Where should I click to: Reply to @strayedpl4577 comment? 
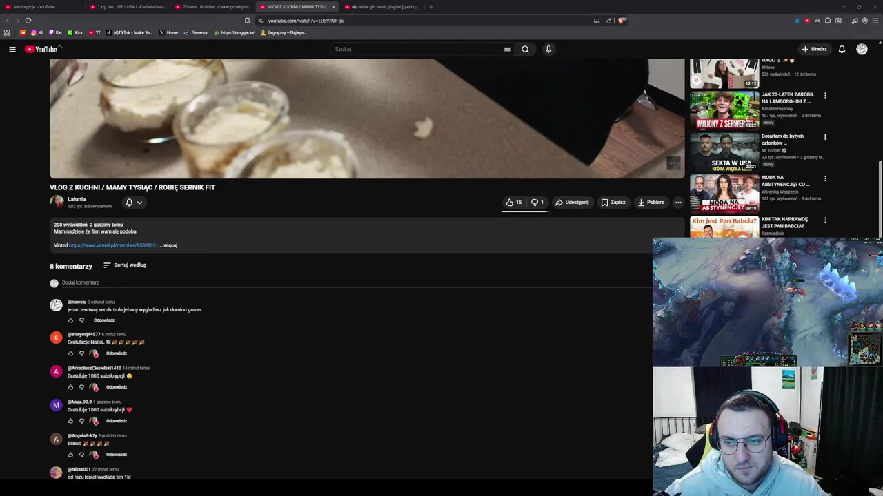point(117,353)
